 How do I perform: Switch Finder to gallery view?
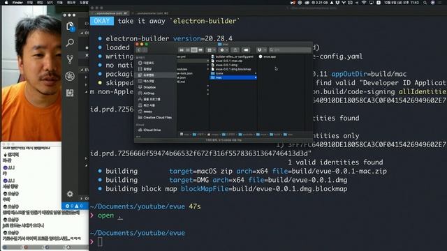point(200,50)
